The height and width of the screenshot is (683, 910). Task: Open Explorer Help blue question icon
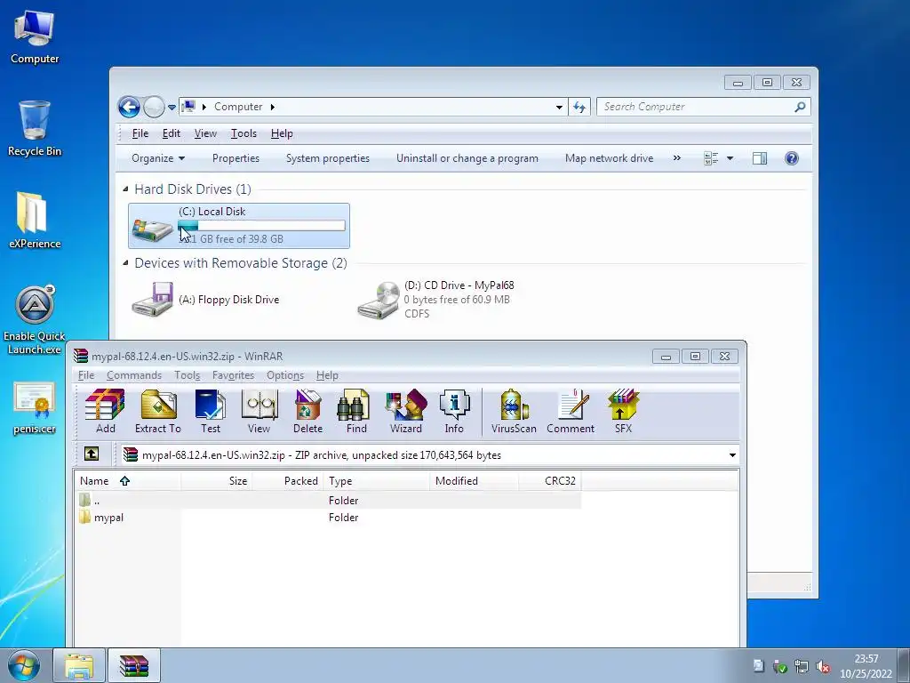tap(791, 158)
